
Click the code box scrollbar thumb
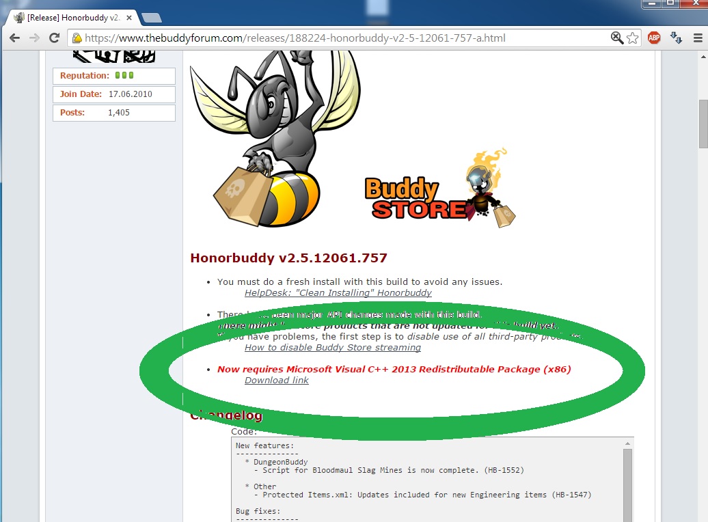coord(627,485)
